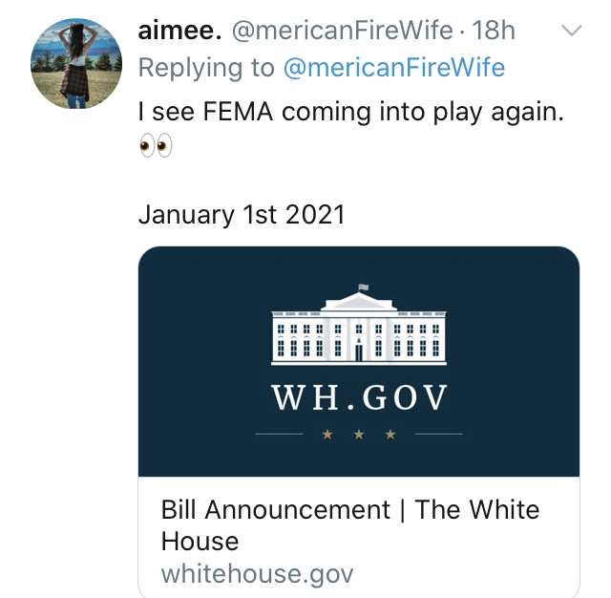Viewport: 611px width, 598px height.
Task: Open aimee's profile picture avatar
Action: [x=76, y=64]
